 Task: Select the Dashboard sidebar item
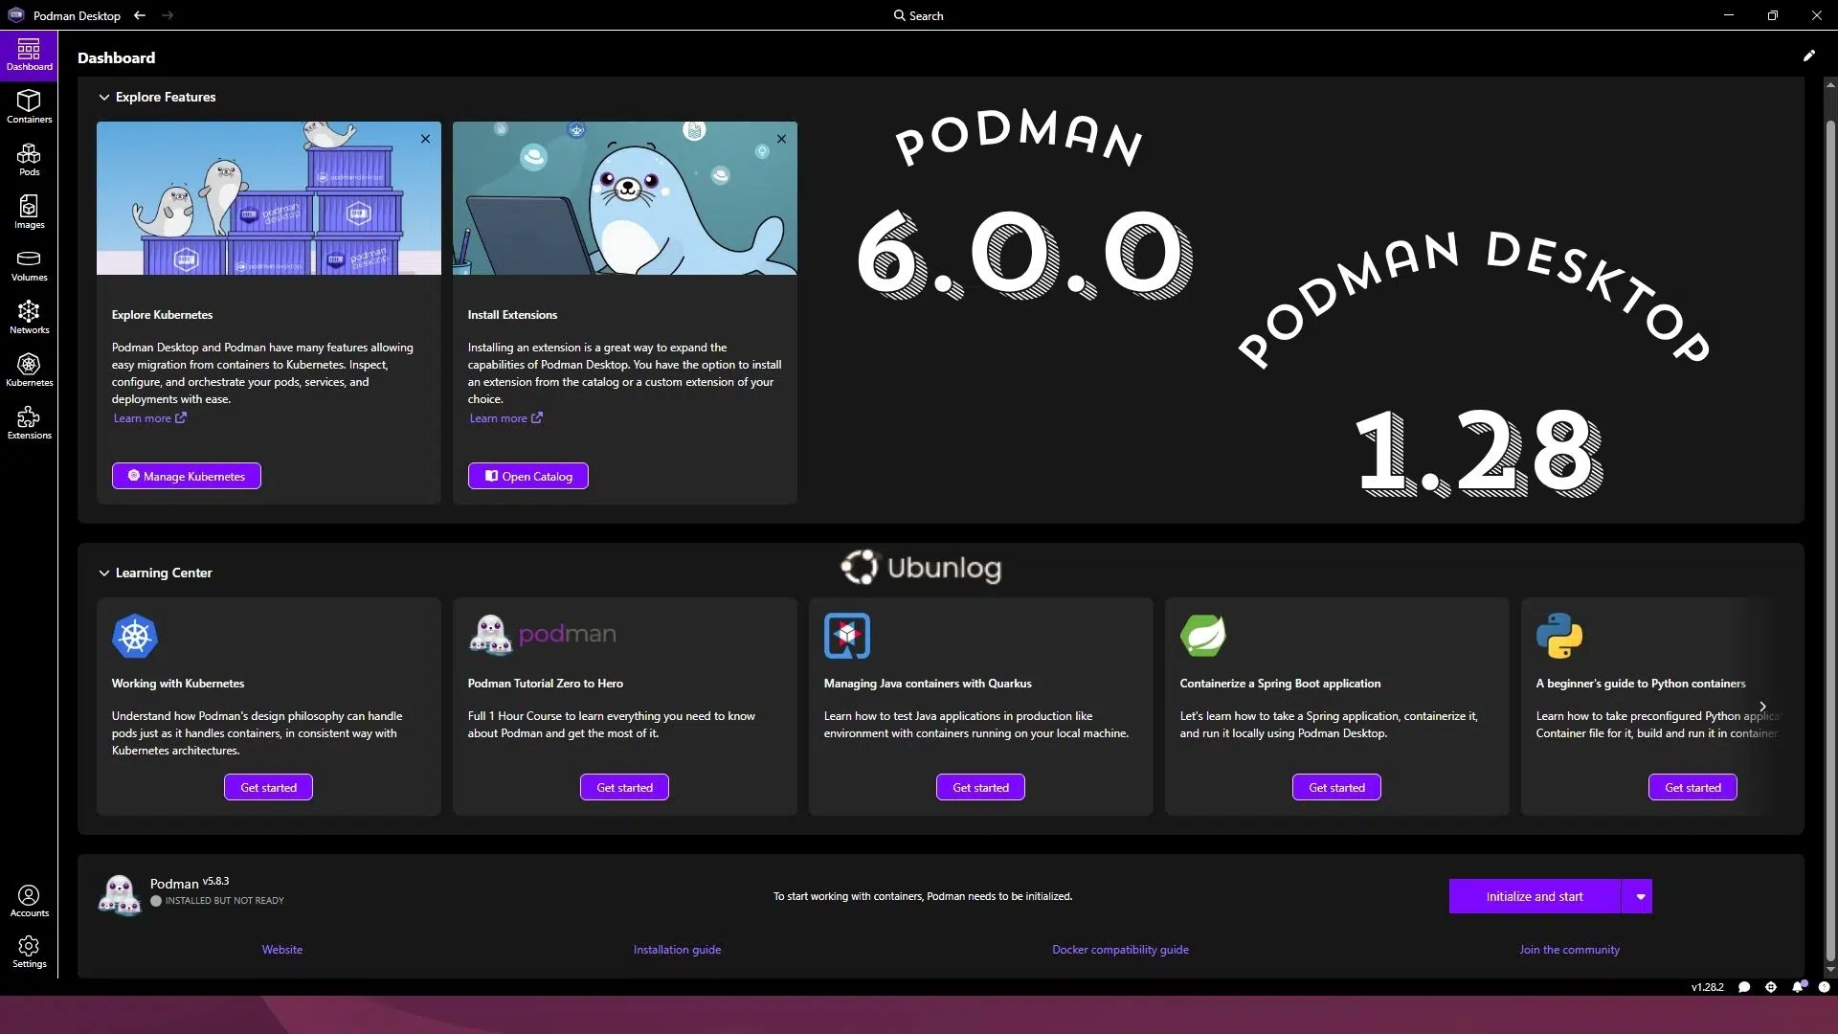tap(29, 55)
